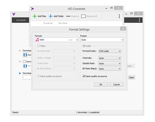Screen dimensions: 155x122
Task: Click the downloader window V logo icon
Action: point(14,14)
